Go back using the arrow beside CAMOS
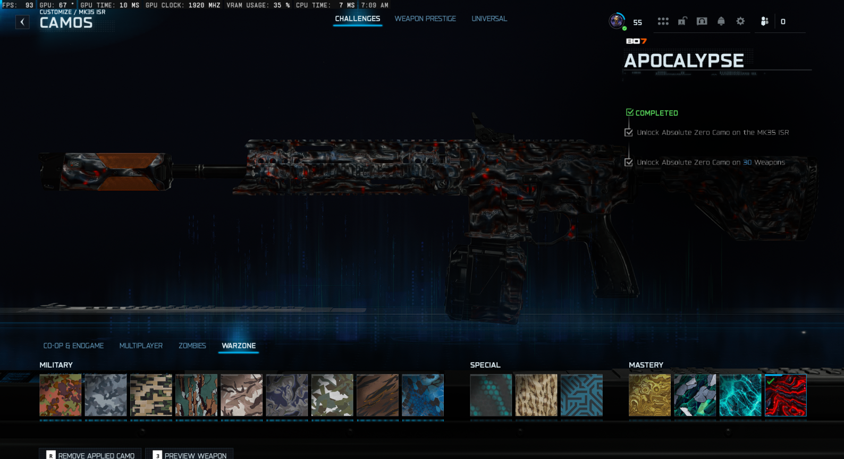 (22, 22)
